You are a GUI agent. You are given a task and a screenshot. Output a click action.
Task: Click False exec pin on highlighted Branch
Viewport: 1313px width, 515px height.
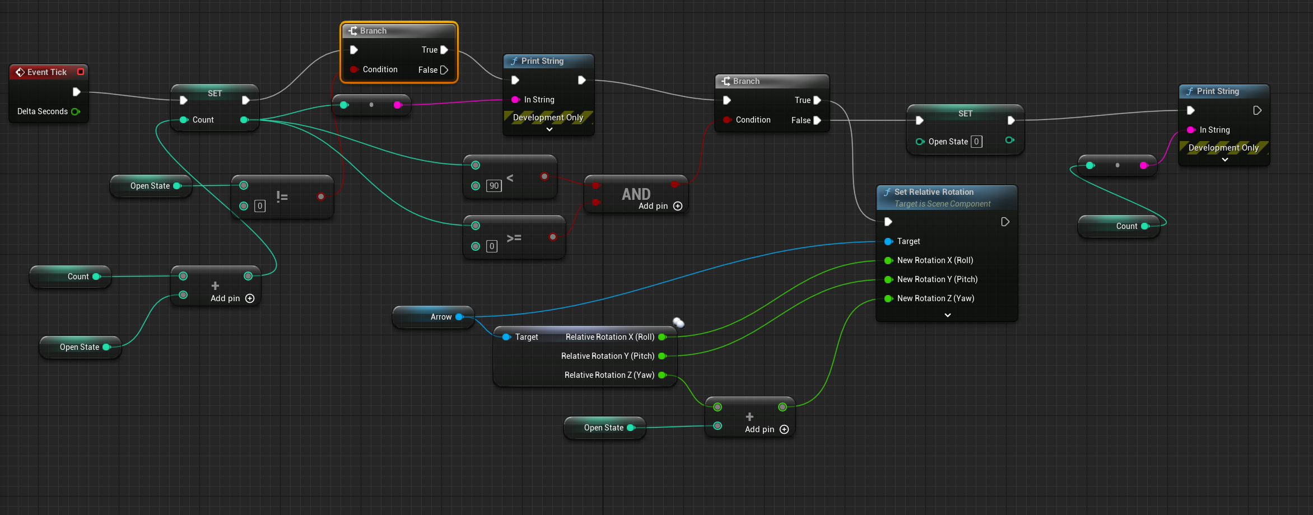pos(444,70)
